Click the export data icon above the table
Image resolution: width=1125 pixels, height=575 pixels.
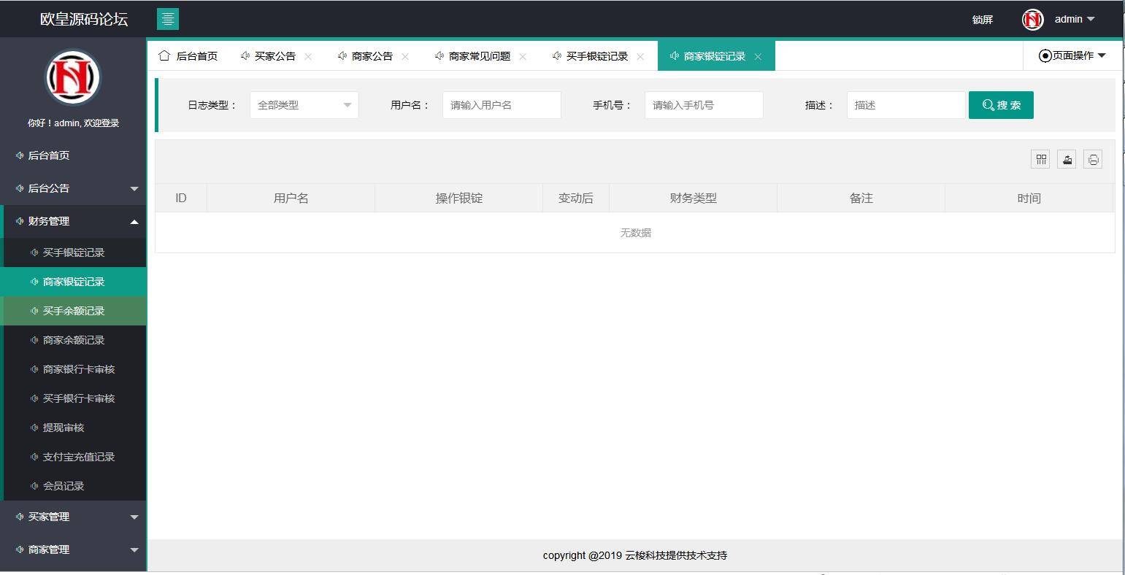1067,159
